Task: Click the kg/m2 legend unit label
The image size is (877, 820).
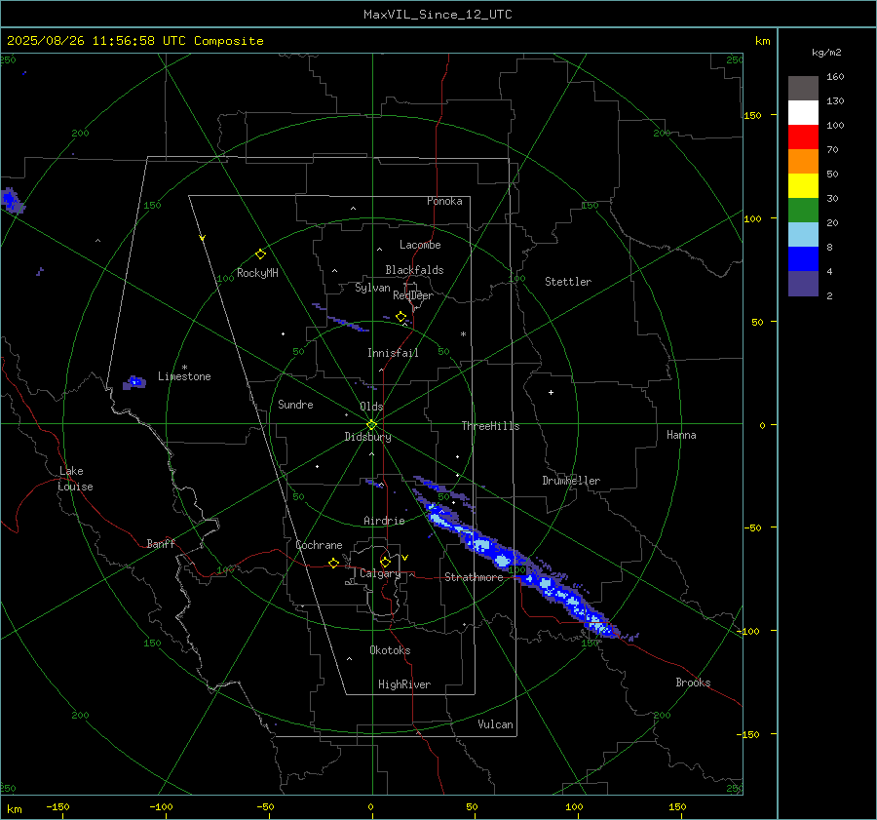Action: point(826,52)
